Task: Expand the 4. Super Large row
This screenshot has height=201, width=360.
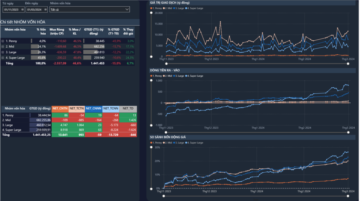Action: pyautogui.click(x=3, y=58)
